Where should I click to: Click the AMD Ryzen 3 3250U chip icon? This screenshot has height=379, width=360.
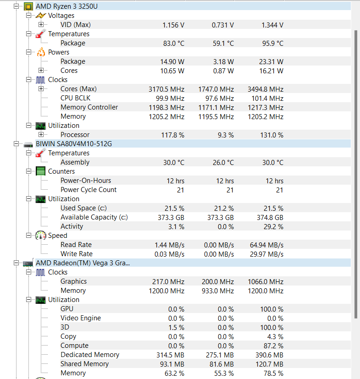(x=28, y=6)
